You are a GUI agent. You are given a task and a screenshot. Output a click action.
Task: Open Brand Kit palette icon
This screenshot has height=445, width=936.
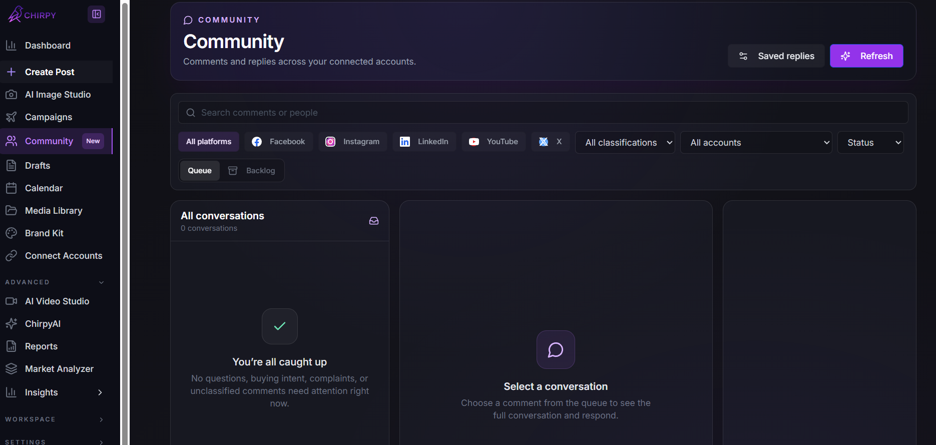click(x=12, y=233)
